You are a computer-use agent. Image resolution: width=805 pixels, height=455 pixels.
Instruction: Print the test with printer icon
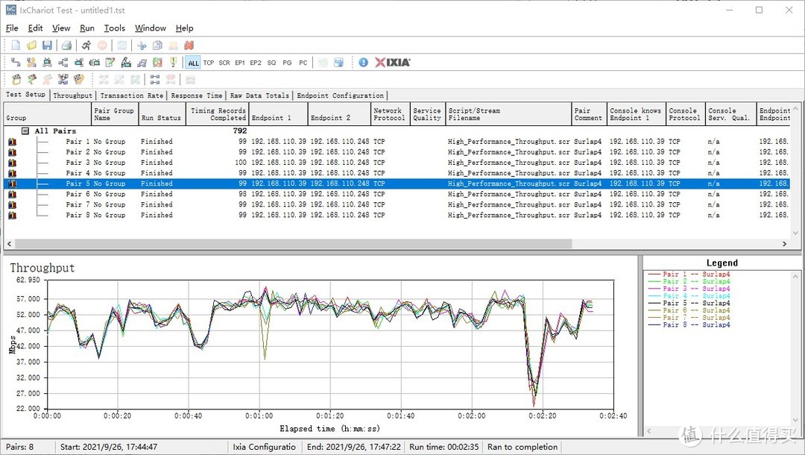pos(66,45)
